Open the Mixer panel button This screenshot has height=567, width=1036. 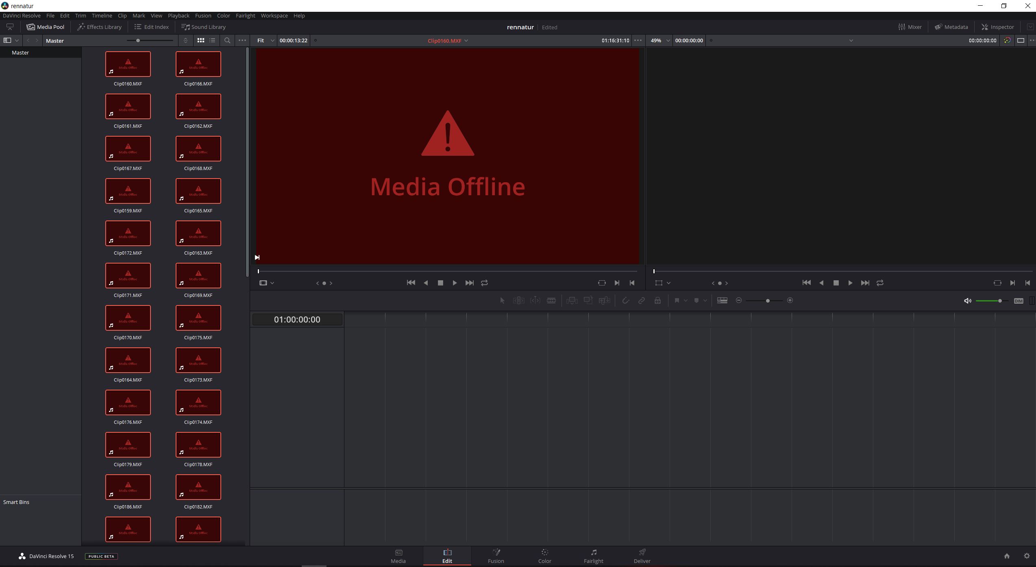[910, 27]
